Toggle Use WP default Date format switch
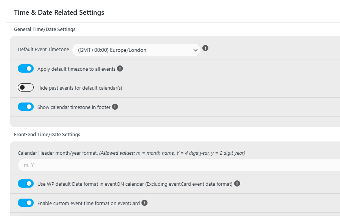This screenshot has height=216, width=340. (26, 183)
